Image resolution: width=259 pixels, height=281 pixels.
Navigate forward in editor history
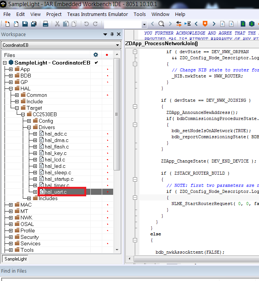pyautogui.click(x=231, y=24)
